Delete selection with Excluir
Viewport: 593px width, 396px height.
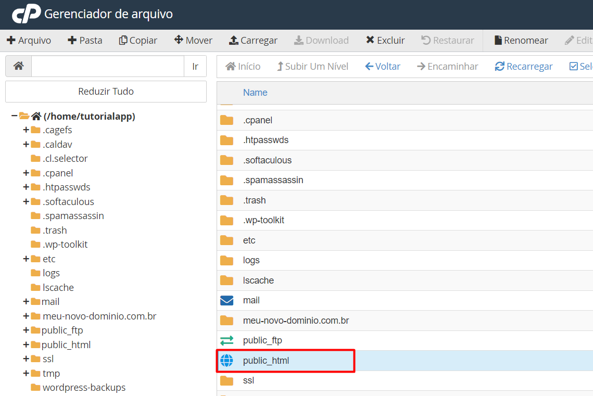point(385,41)
